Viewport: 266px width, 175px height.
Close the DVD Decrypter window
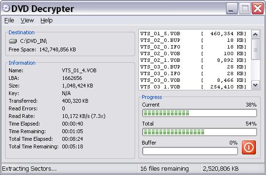coord(257,8)
